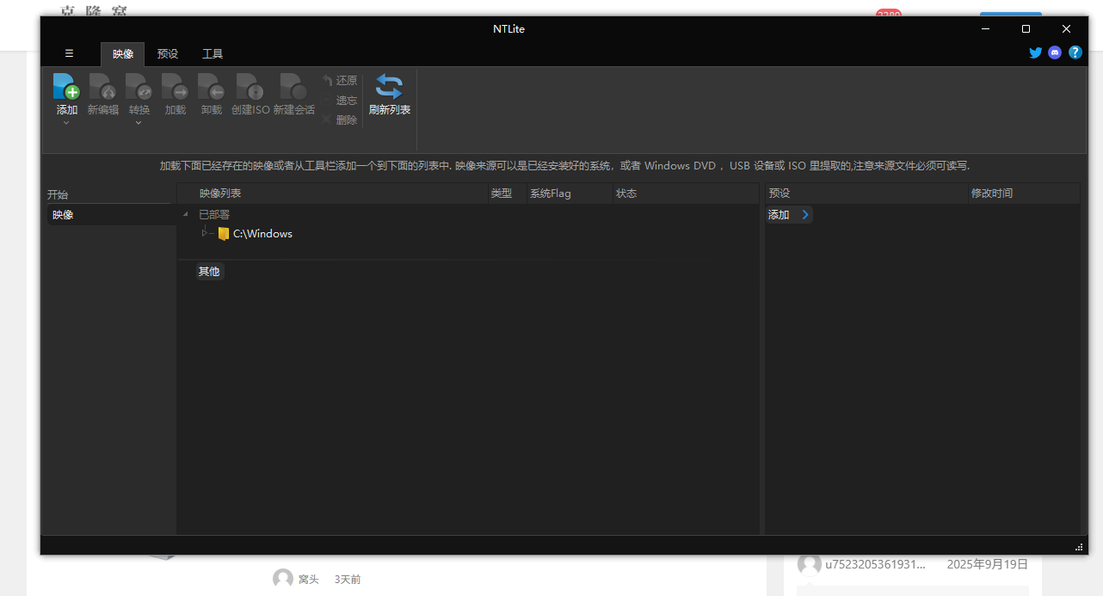Screen dimensions: 1103x596
Task: Select the C:\Windows folder entry
Action: click(262, 234)
